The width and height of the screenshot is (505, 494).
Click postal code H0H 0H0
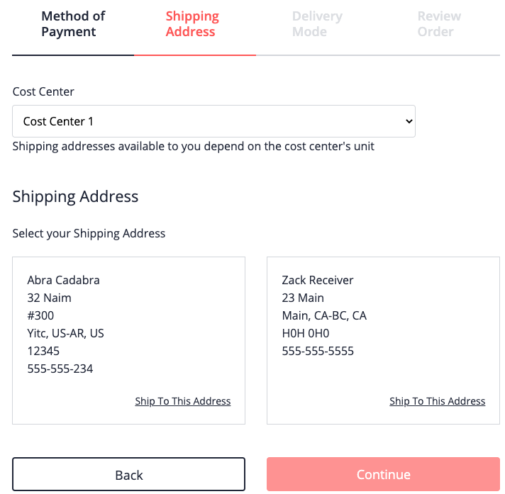click(306, 333)
